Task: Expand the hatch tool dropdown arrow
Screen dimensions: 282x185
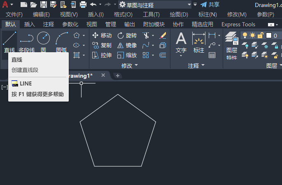Action: click(x=84, y=55)
